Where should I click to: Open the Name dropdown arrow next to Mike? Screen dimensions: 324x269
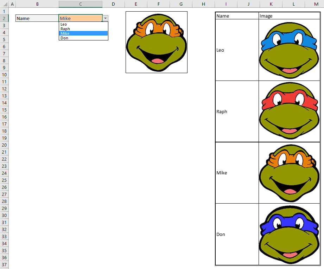(x=105, y=18)
